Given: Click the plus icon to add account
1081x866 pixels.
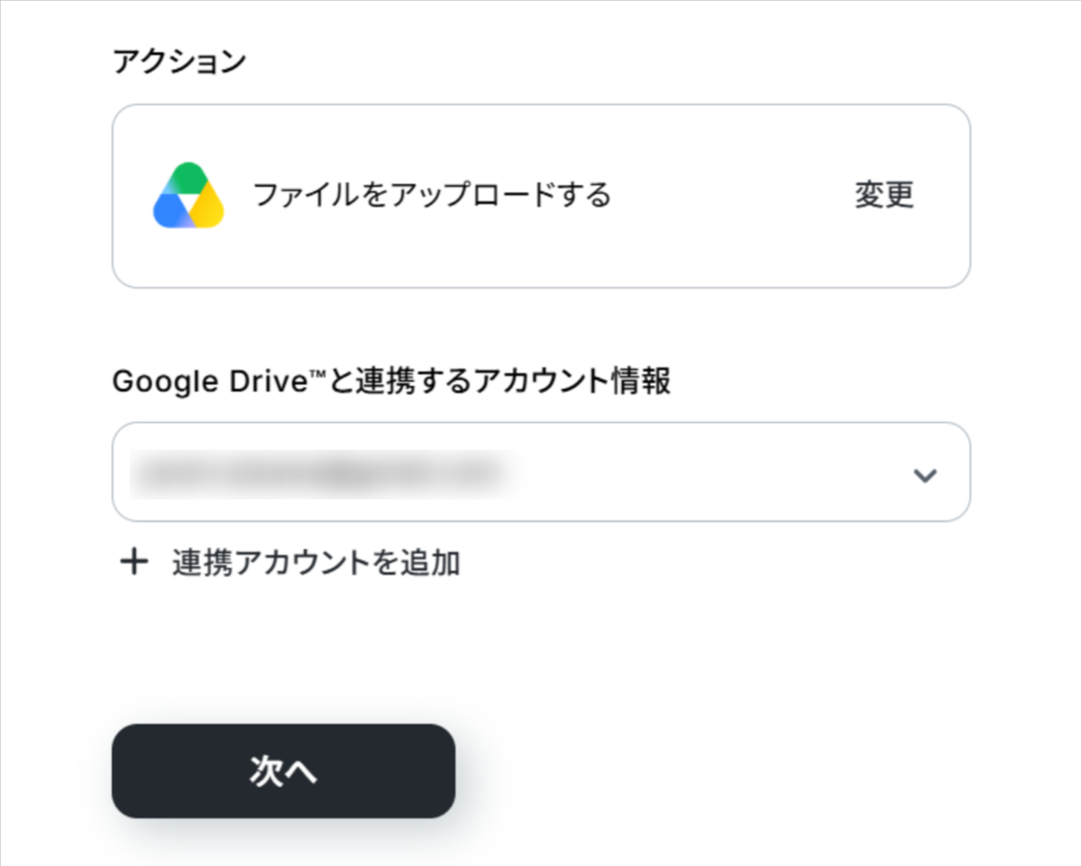Looking at the screenshot, I should pyautogui.click(x=135, y=562).
